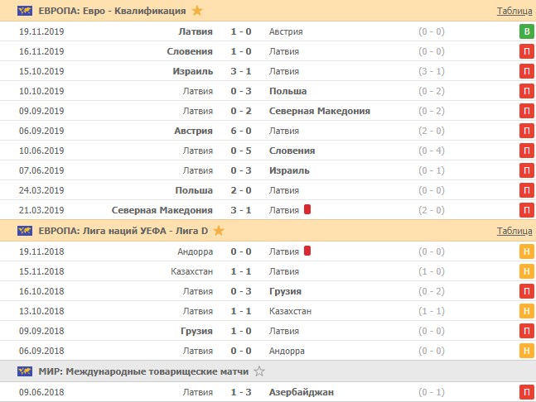Viewport: 536px width, 402px height.
Task: Open Таблица link for Лига наций УЕФА
Action: tap(514, 232)
